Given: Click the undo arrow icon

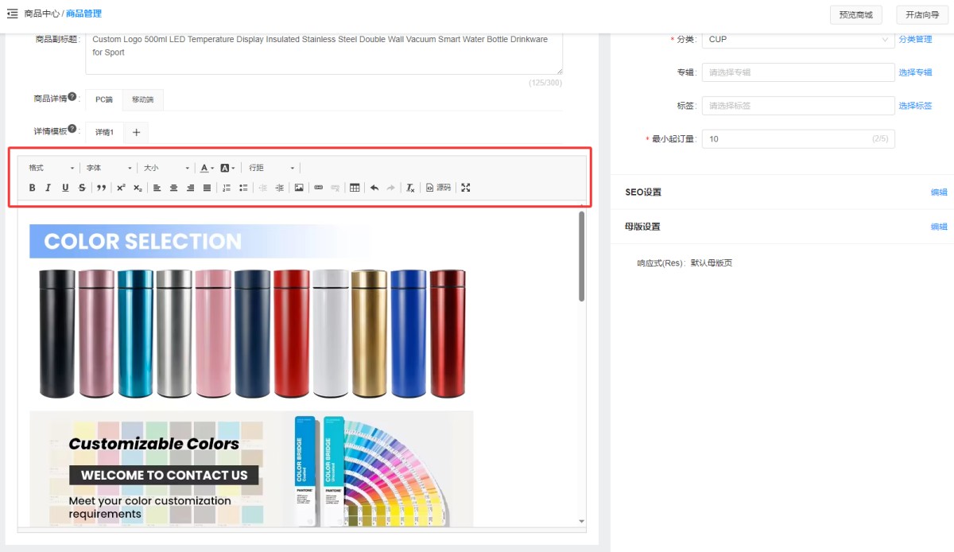Looking at the screenshot, I should point(374,188).
